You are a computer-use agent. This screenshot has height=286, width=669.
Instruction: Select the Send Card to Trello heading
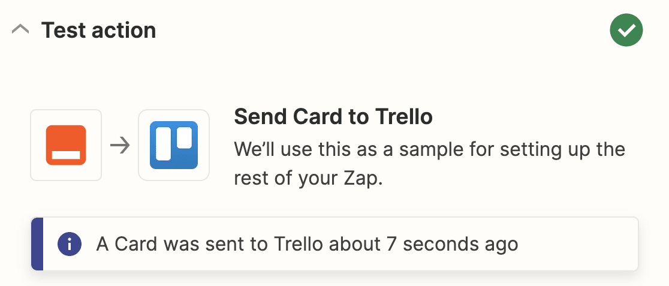point(333,117)
